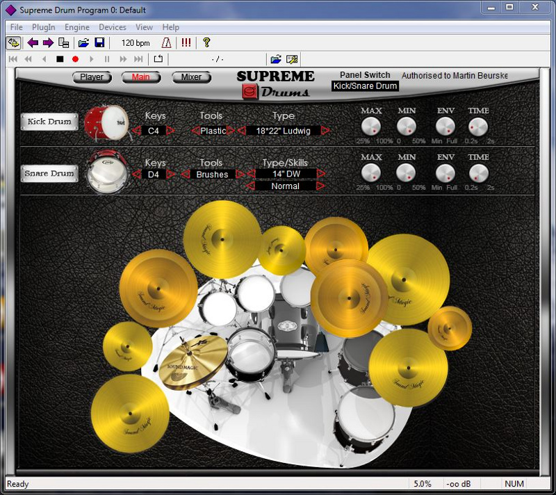Screen dimensions: 556x495
Task: Click right arrow of Snare skill Normal
Action: [320, 186]
